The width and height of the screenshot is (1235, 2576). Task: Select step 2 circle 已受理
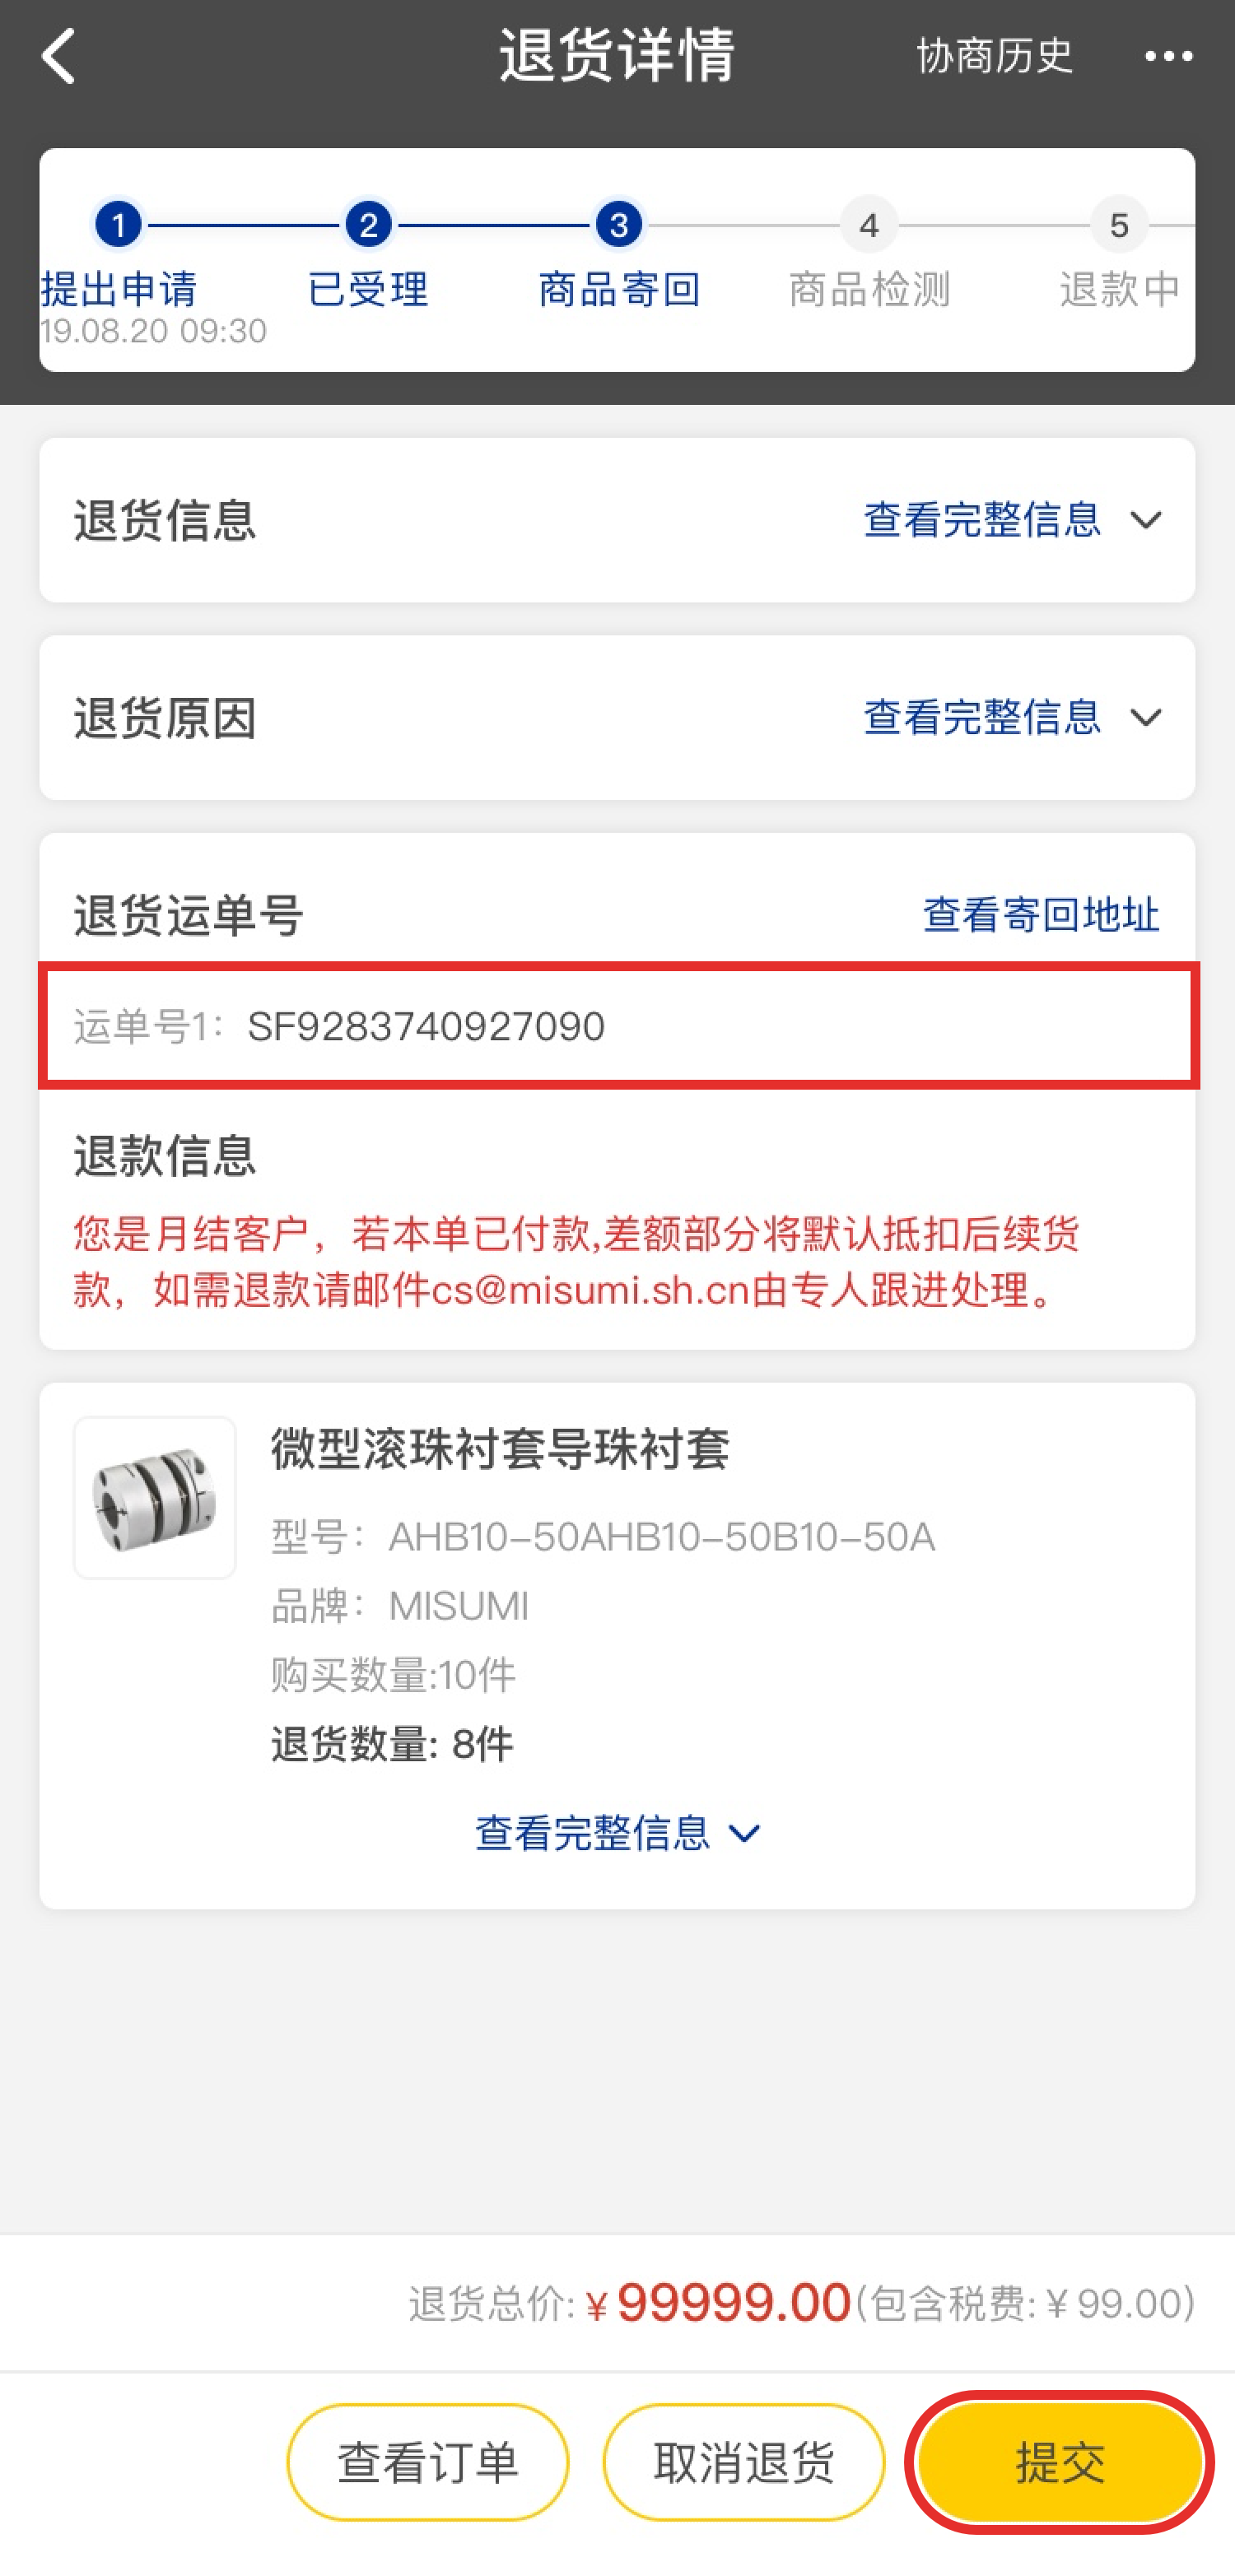pyautogui.click(x=369, y=226)
